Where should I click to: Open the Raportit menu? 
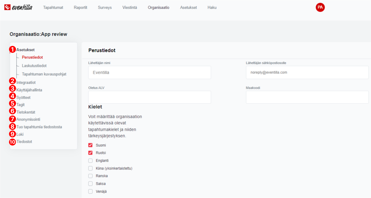(81, 7)
